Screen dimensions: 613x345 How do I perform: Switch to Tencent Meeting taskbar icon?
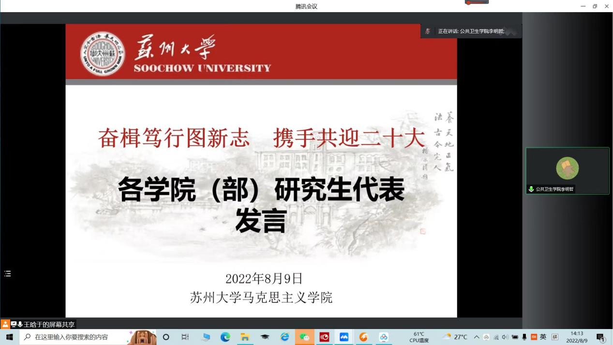coord(344,337)
